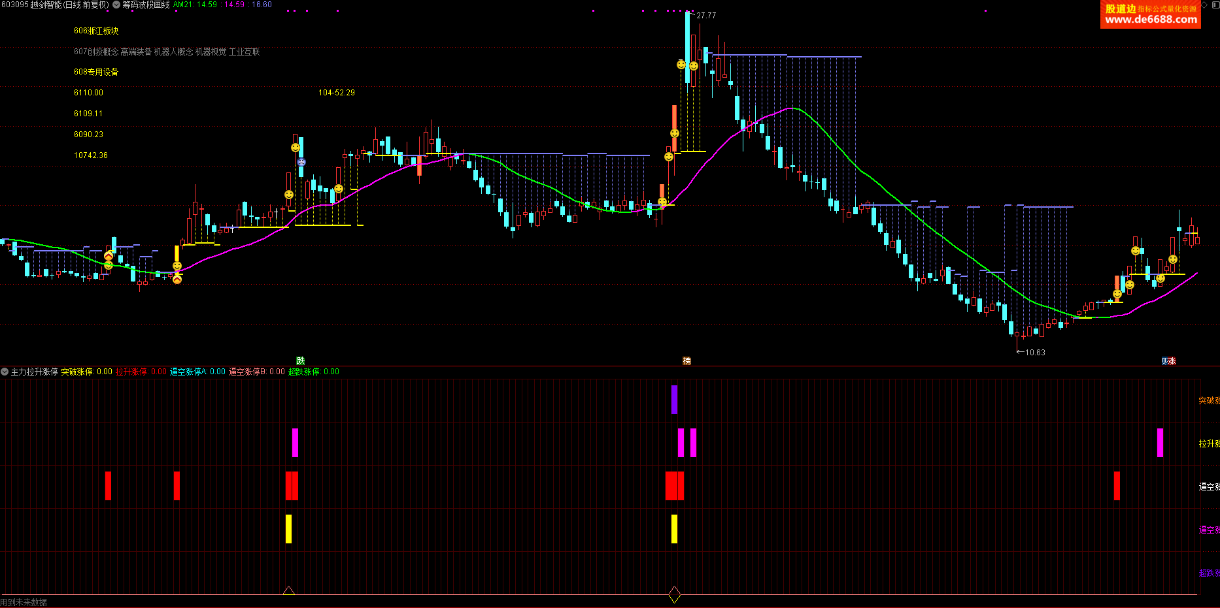1220x608 pixels.
Task: Click the 榜 marker icon
Action: tap(686, 360)
